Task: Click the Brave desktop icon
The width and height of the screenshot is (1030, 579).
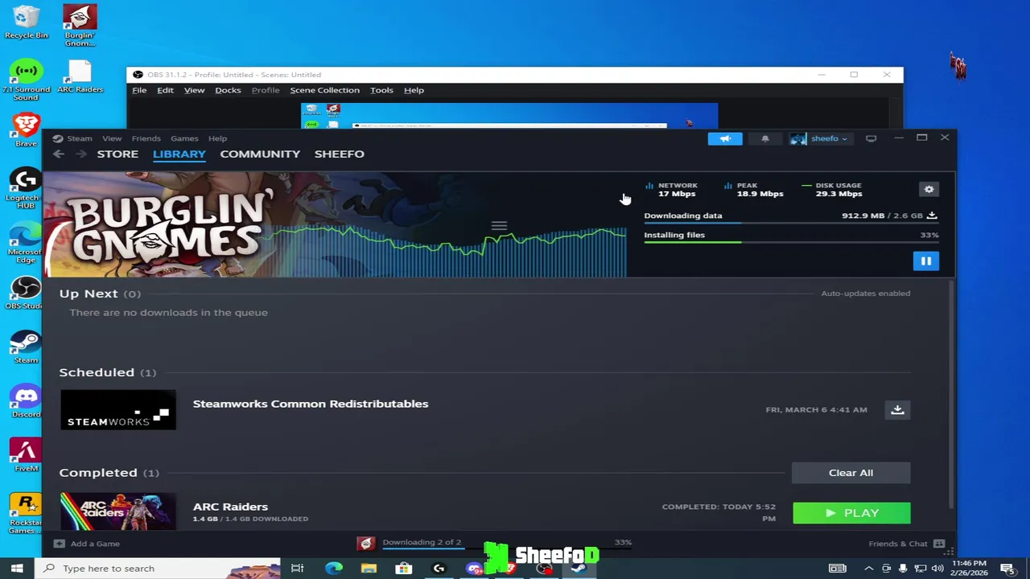Action: click(26, 130)
